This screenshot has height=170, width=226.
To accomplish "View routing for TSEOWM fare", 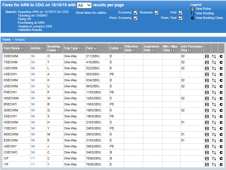I will [x=214, y=62].
